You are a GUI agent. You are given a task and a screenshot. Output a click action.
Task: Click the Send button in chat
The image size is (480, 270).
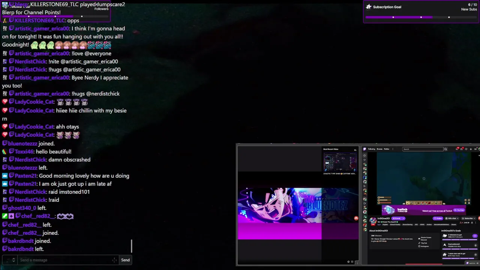pos(125,260)
